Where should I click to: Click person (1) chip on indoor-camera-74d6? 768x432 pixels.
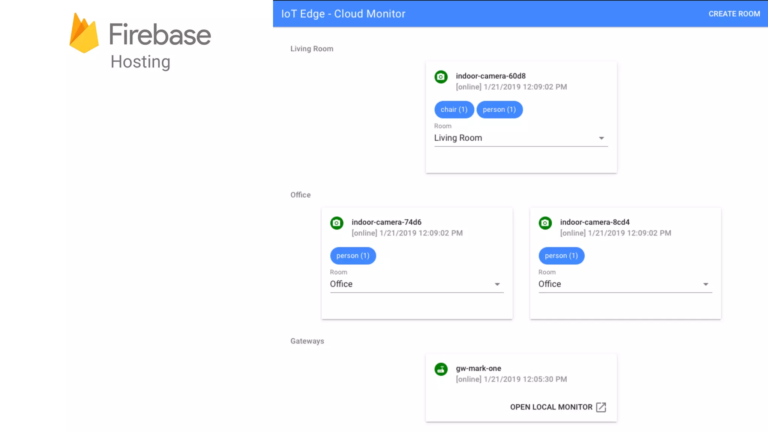click(353, 256)
